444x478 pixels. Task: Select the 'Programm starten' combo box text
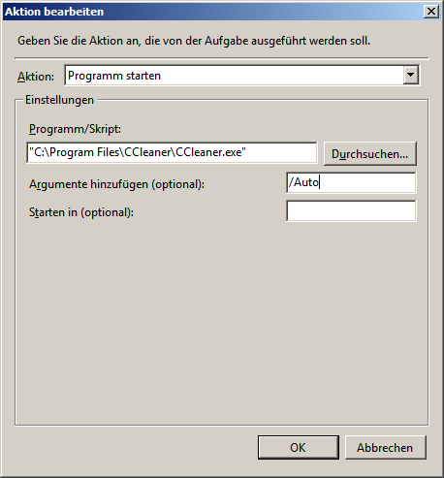[114, 76]
